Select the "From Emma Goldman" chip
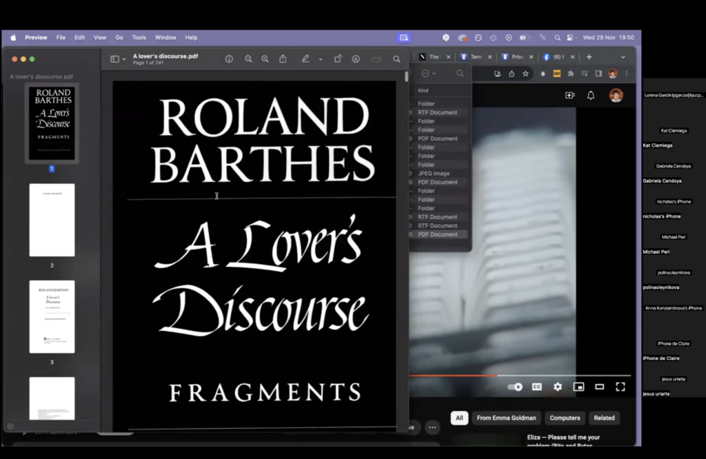706x459 pixels. [x=506, y=418]
